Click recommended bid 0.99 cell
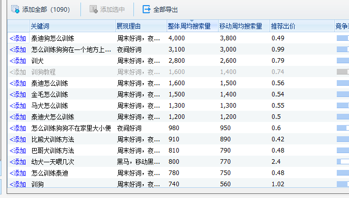The image size is (349, 198). (278, 49)
